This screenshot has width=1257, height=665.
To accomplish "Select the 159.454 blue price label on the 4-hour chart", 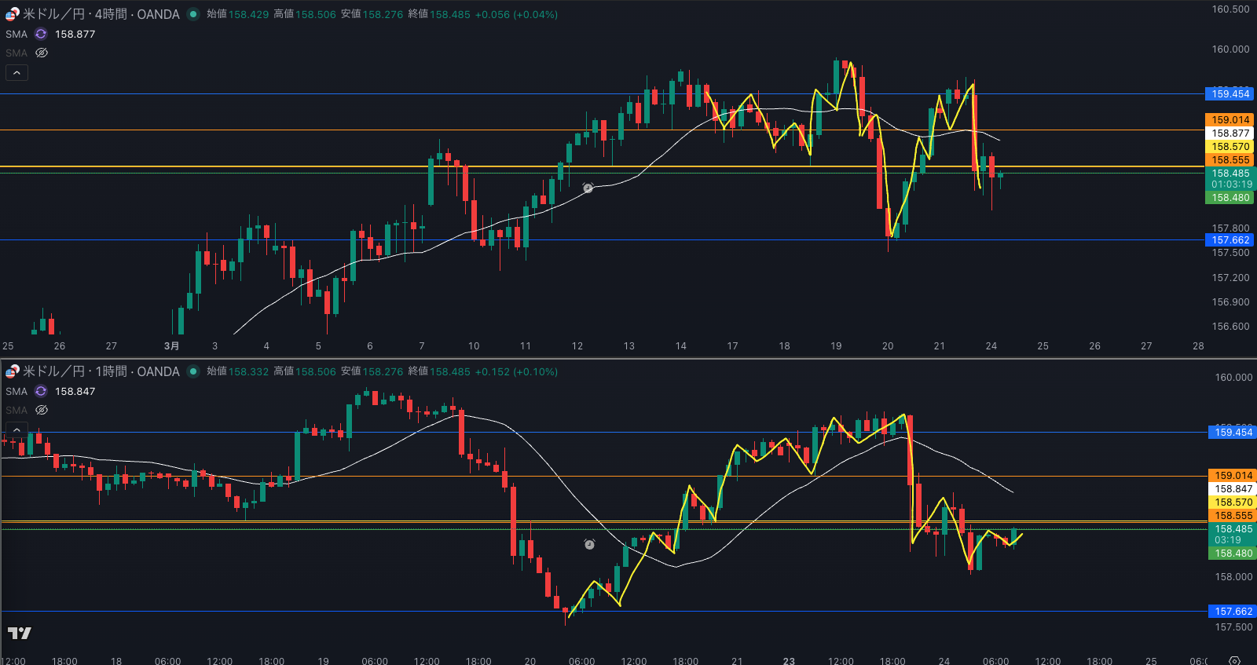I will [x=1230, y=94].
